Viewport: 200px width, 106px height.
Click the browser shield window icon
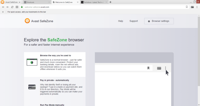pyautogui.click(x=32, y=62)
